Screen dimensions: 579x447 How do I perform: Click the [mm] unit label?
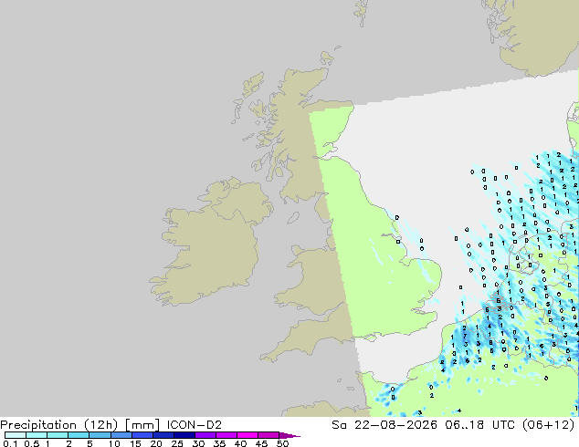142,425
